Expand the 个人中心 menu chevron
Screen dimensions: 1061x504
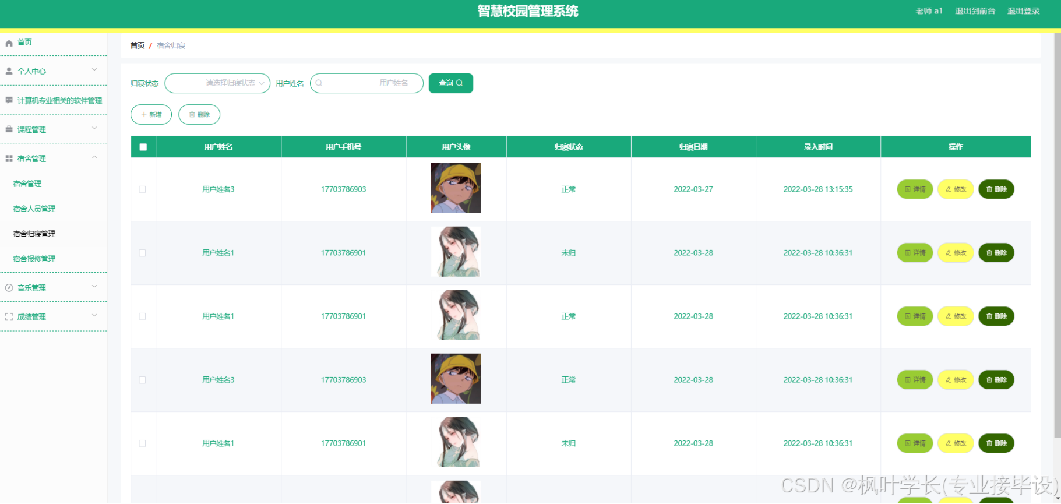(x=94, y=70)
